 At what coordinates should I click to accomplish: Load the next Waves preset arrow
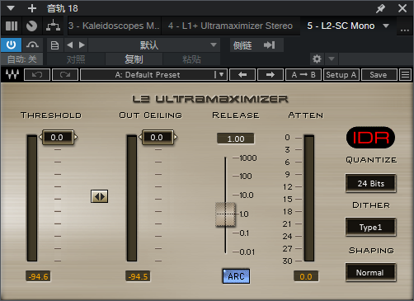271,74
